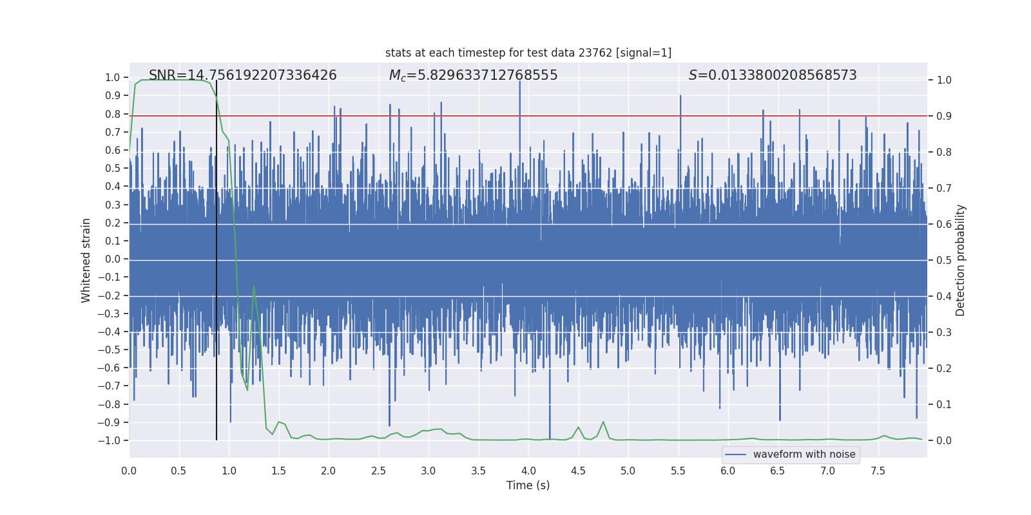Click the Mc=5.829633712768555 chirp mass annotation

point(474,75)
